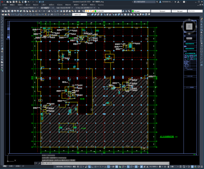The width and height of the screenshot is (204, 169).
Task: Open the Layer Properties Manager
Action: click(x=83, y=11)
